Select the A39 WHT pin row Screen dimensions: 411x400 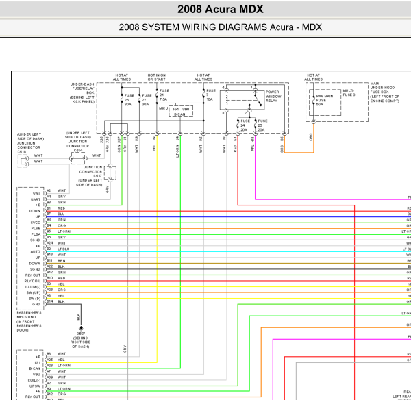(x=56, y=377)
